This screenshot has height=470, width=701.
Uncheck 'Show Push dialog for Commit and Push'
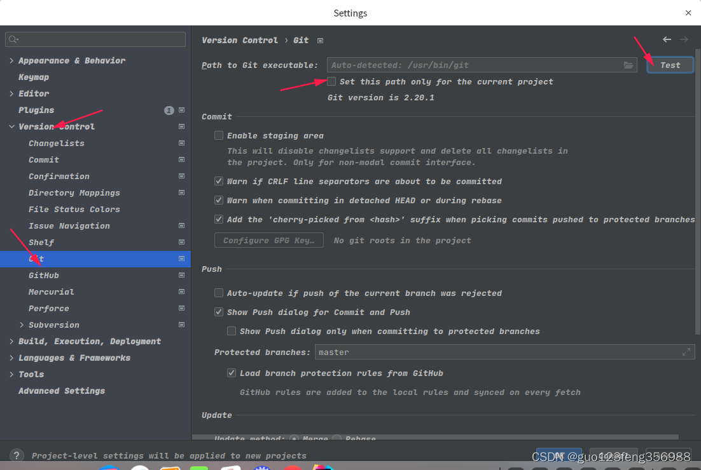219,312
